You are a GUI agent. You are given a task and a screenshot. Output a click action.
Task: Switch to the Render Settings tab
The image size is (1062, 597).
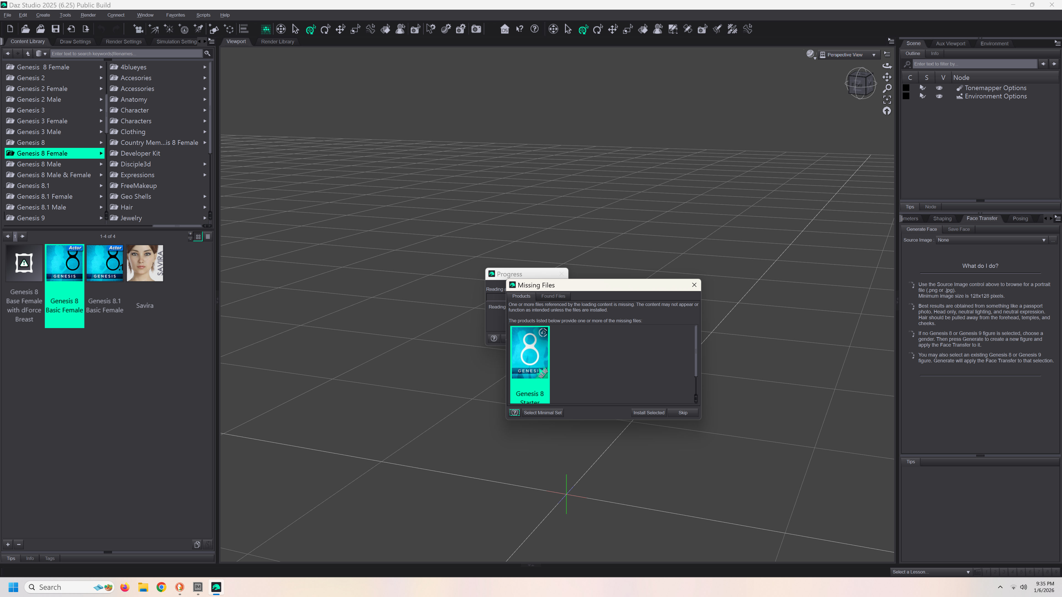[123, 42]
